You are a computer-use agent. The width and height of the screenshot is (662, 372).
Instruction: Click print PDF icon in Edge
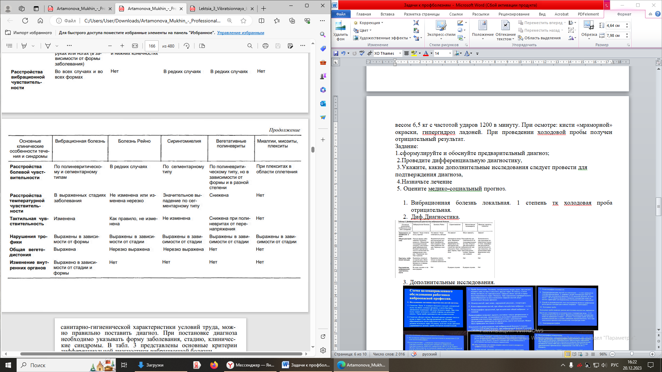[x=265, y=46]
